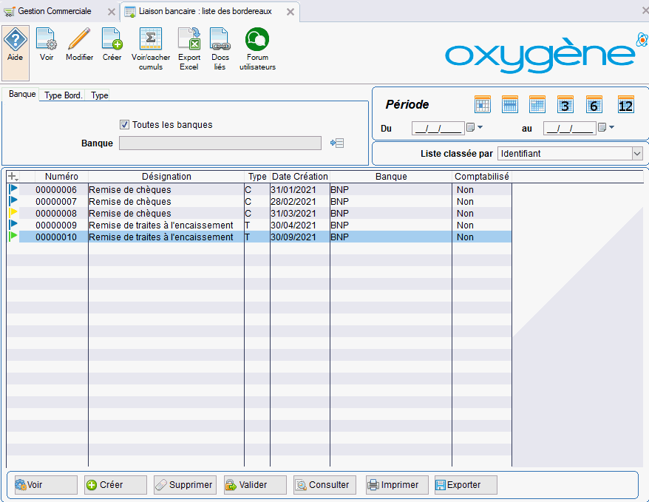
Task: Open the Gestion Commerciale tab
Action: (54, 11)
